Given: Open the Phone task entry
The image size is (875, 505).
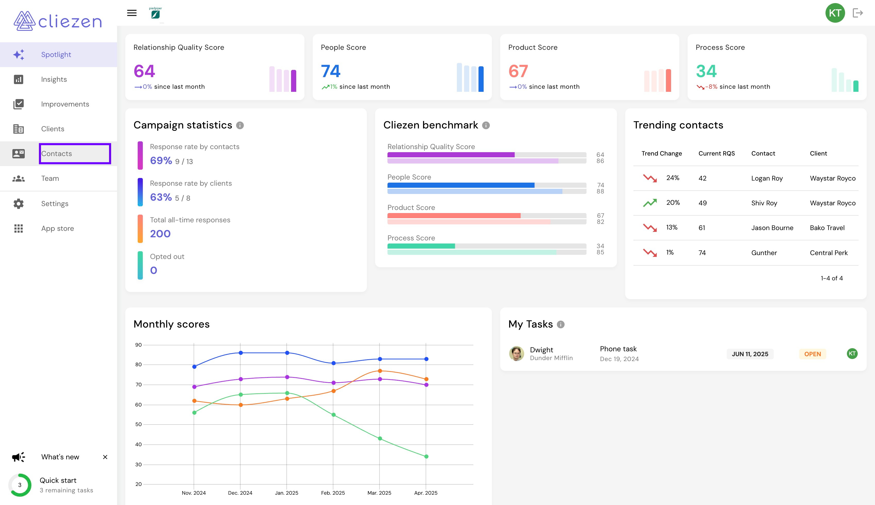Looking at the screenshot, I should click(x=619, y=353).
